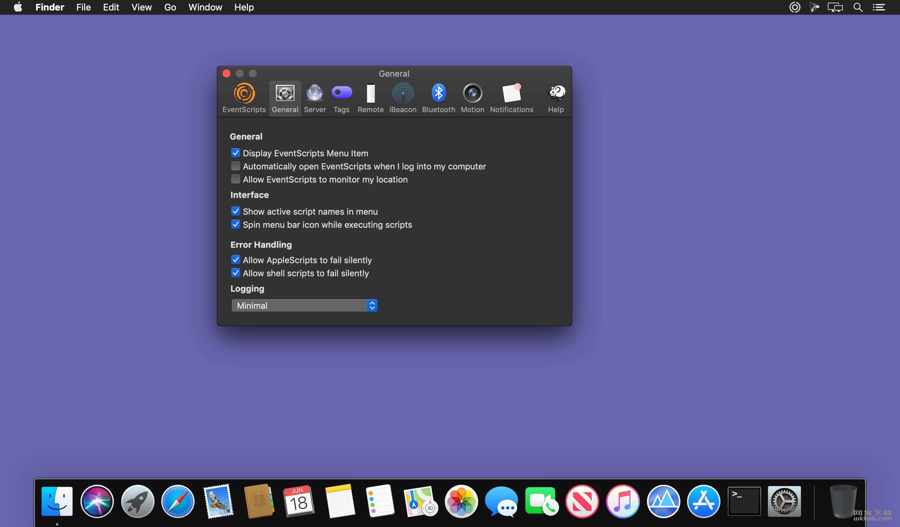Click the display mirroring menu bar icon
The image size is (900, 527).
(835, 7)
